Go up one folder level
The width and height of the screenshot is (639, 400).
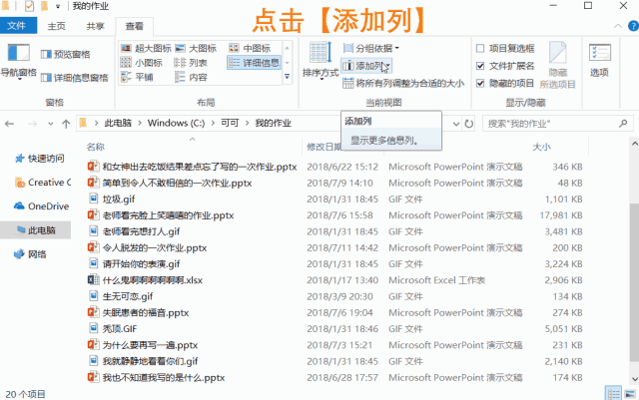[x=66, y=124]
